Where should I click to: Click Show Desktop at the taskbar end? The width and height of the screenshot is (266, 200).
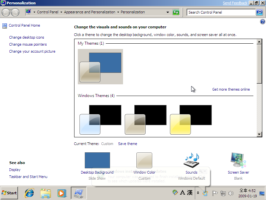coord(262,193)
